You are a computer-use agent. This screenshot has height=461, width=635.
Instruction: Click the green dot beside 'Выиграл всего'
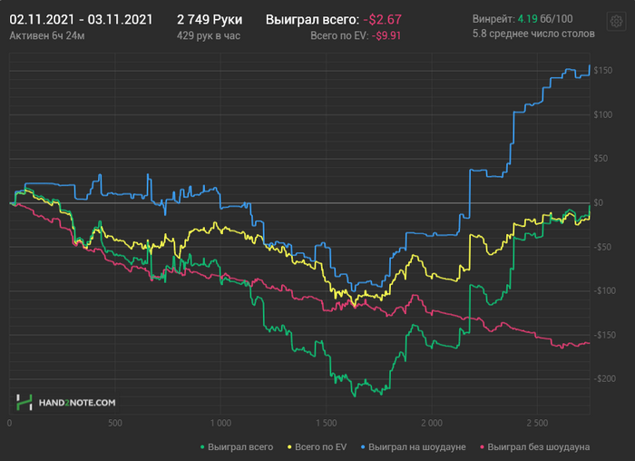pyautogui.click(x=202, y=447)
